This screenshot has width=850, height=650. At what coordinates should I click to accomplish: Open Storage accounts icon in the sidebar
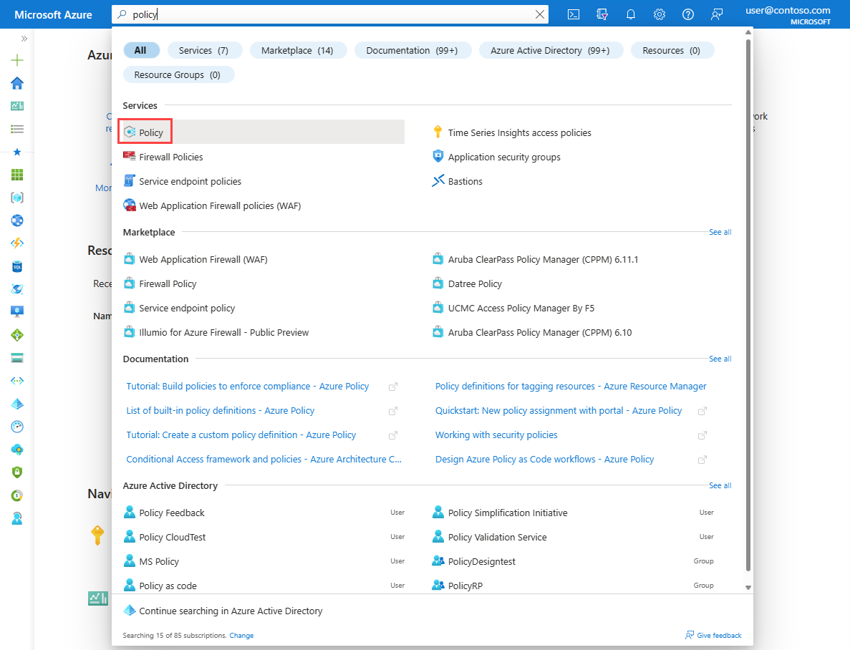click(x=17, y=358)
